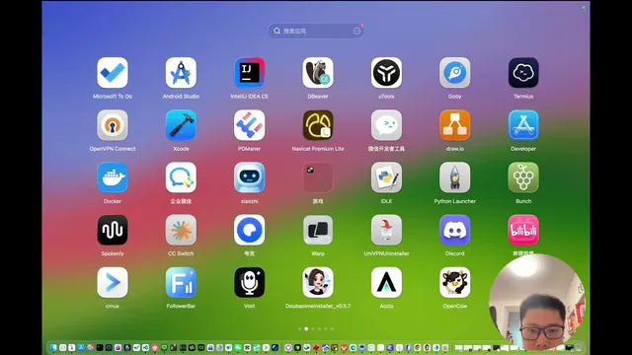Open Spokenly

pos(113,230)
